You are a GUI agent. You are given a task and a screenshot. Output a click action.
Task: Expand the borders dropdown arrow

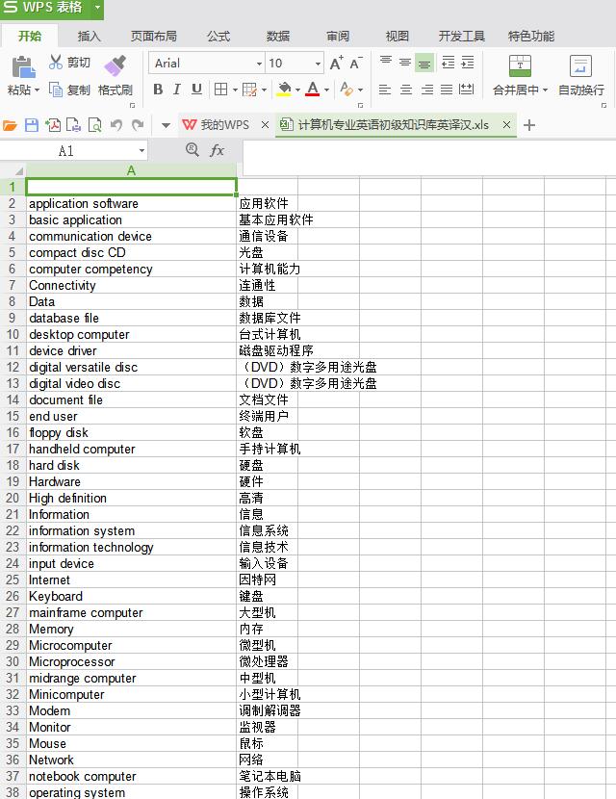235,90
